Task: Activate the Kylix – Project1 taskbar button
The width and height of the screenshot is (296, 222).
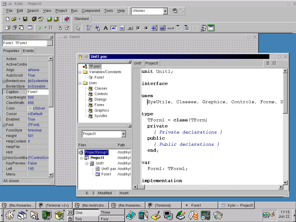Action: (237, 206)
